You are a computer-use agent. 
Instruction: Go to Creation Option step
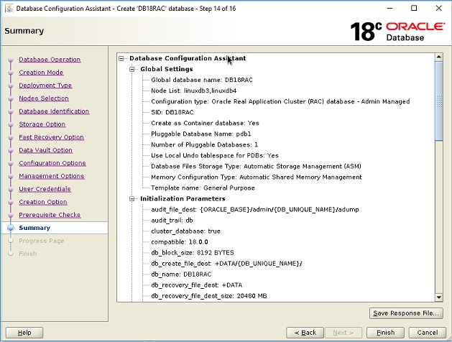pyautogui.click(x=43, y=202)
